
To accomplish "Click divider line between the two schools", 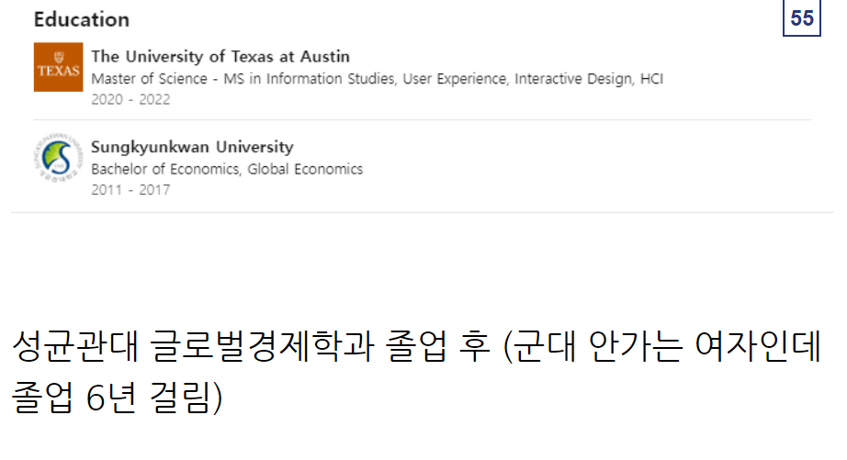I will (423, 120).
